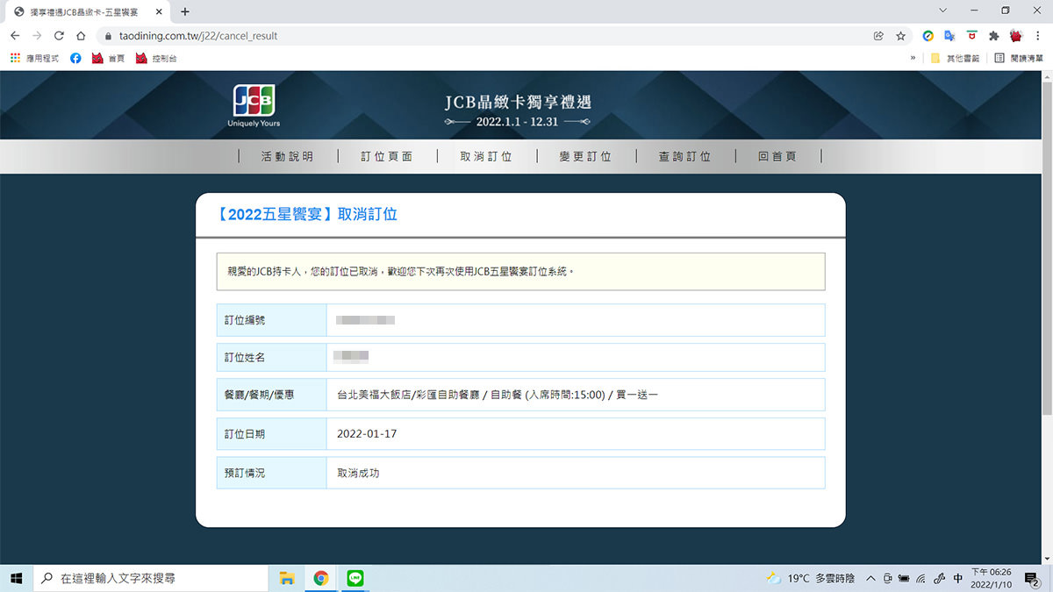
Task: Select the 查詢訂位 navigation item
Action: [685, 156]
